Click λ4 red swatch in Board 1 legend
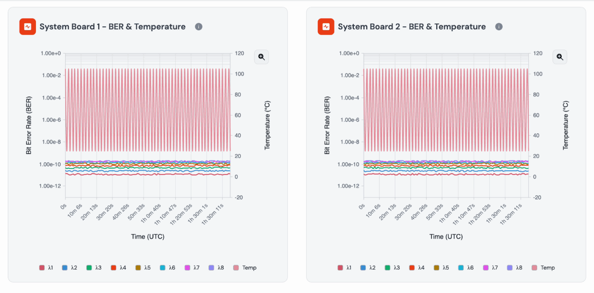594x293 pixels. [114, 268]
